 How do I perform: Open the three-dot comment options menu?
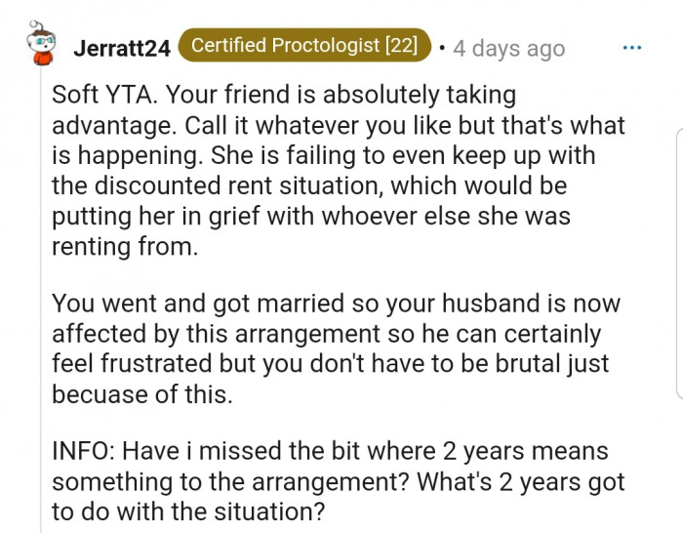pyautogui.click(x=632, y=48)
